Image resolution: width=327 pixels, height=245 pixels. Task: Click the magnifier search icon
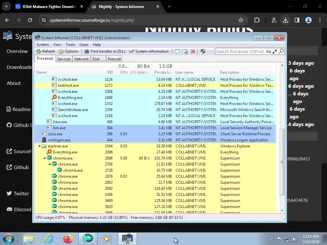281,51
